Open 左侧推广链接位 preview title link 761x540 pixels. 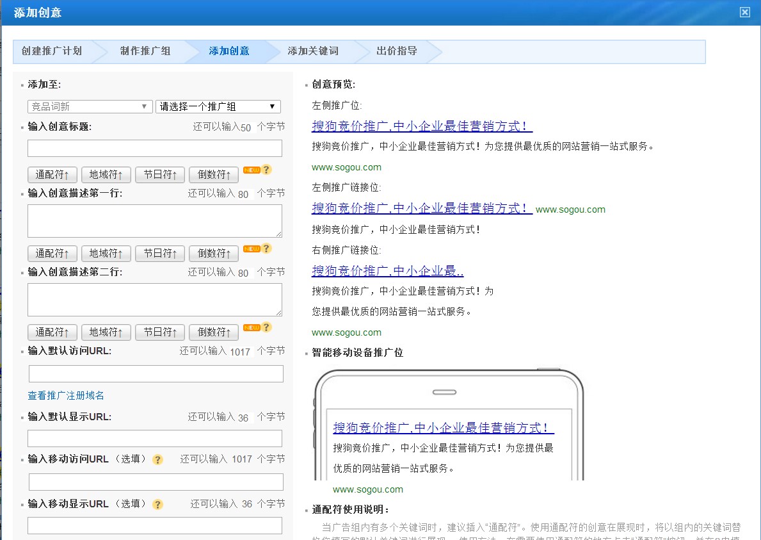coord(422,208)
